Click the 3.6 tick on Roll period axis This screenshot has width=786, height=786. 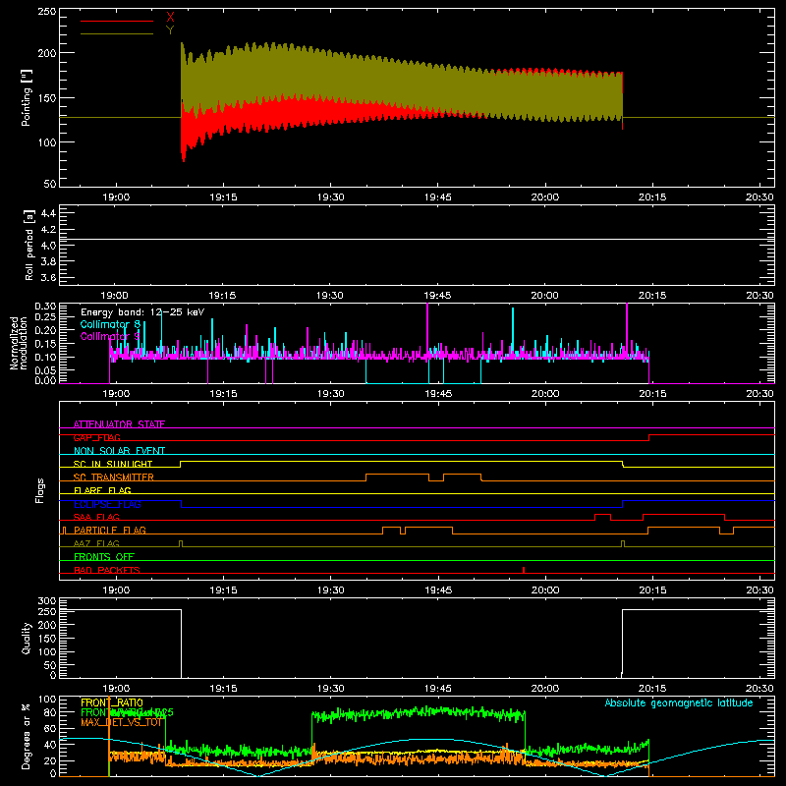tap(48, 277)
